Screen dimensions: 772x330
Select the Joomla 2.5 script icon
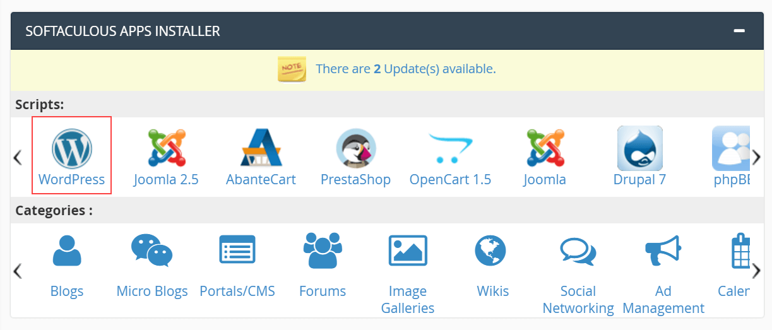(x=166, y=148)
